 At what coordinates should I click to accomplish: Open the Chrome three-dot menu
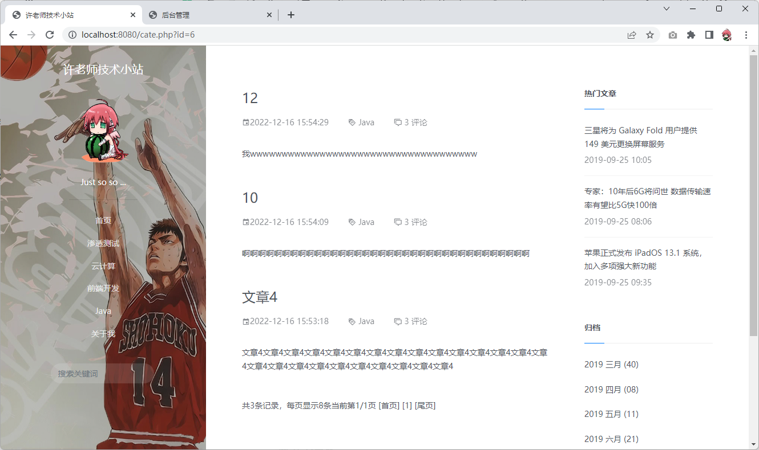(x=746, y=35)
